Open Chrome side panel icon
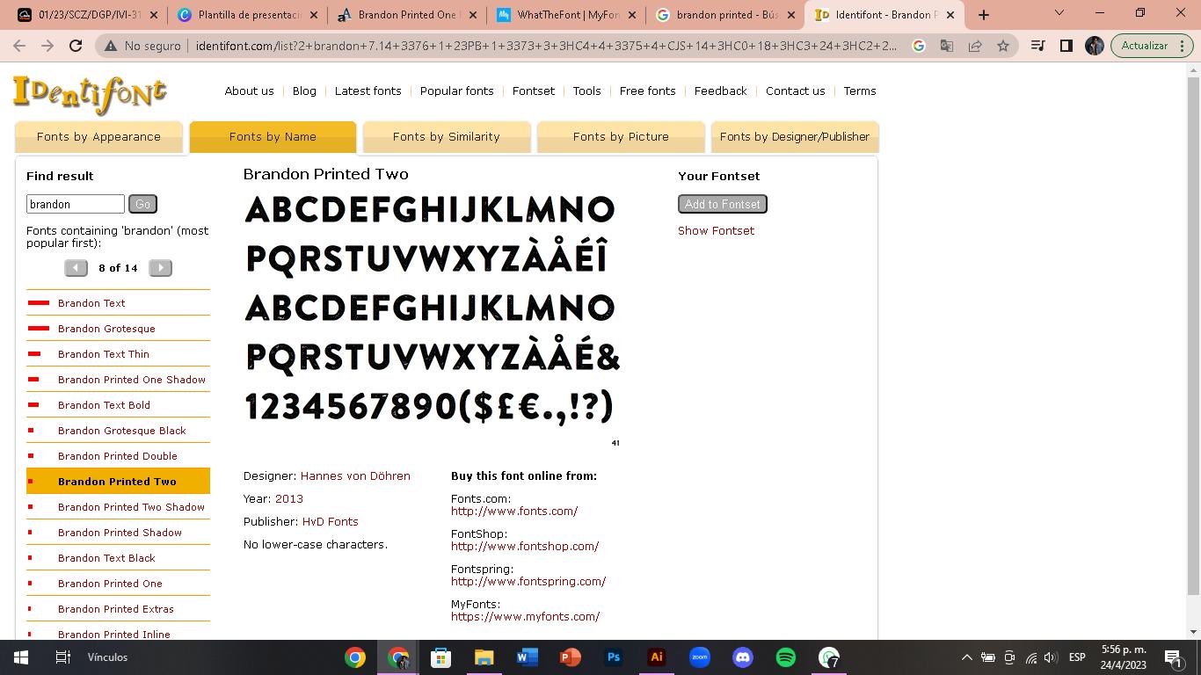This screenshot has width=1201, height=675. click(1066, 46)
